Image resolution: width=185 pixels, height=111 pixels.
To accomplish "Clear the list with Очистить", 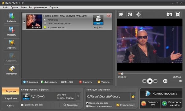I will (x=85, y=82).
